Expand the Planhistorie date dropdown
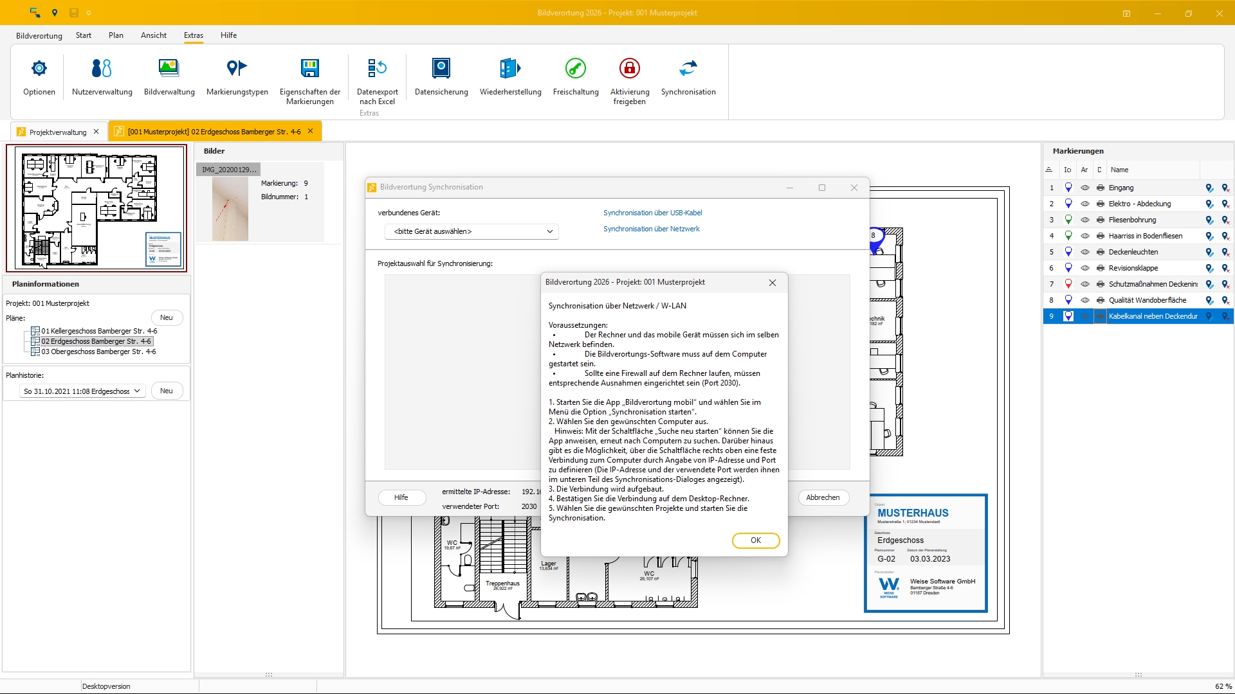The height and width of the screenshot is (694, 1235). (82, 391)
